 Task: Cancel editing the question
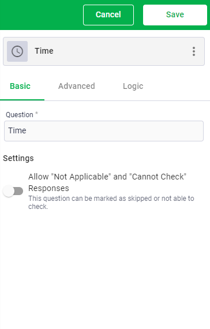click(108, 15)
